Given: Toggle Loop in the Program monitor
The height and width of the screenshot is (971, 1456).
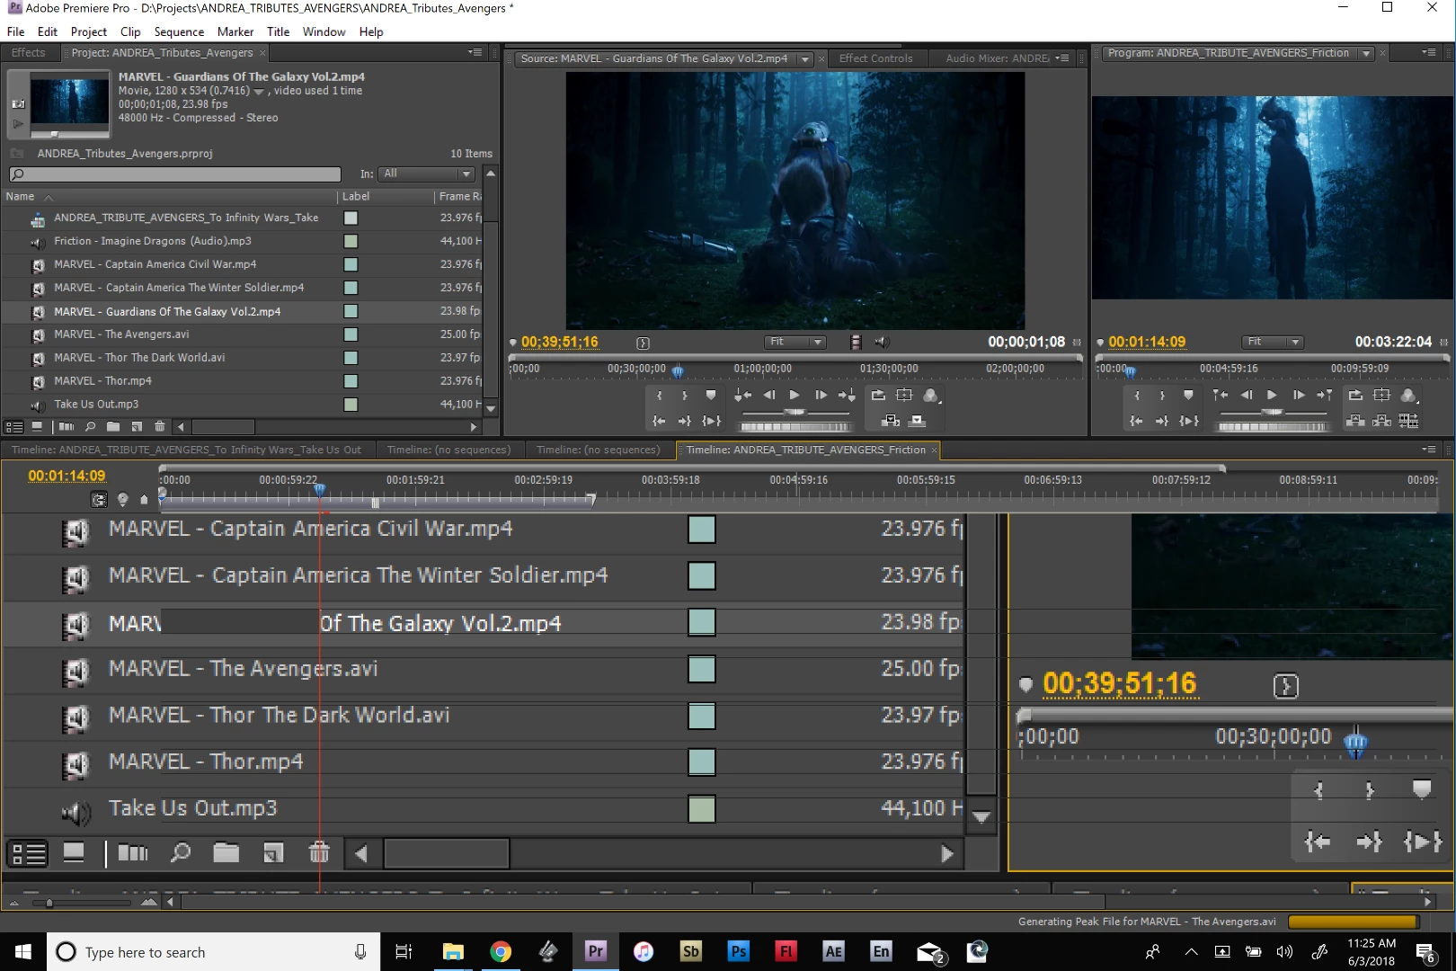Looking at the screenshot, I should (x=1355, y=395).
